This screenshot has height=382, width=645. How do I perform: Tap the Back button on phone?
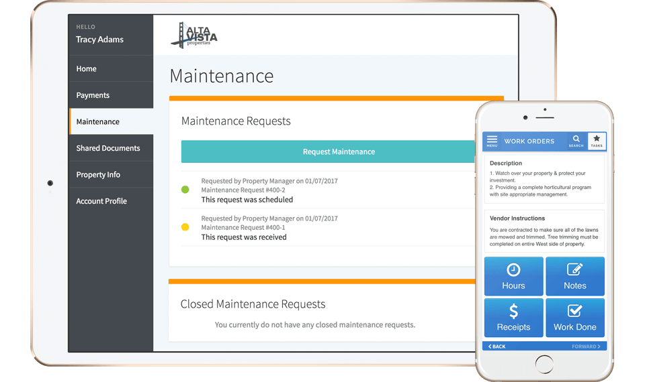pos(497,346)
